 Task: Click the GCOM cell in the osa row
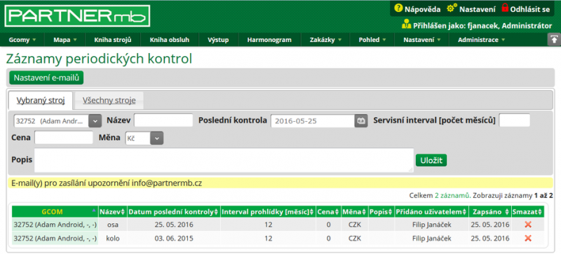tap(55, 225)
